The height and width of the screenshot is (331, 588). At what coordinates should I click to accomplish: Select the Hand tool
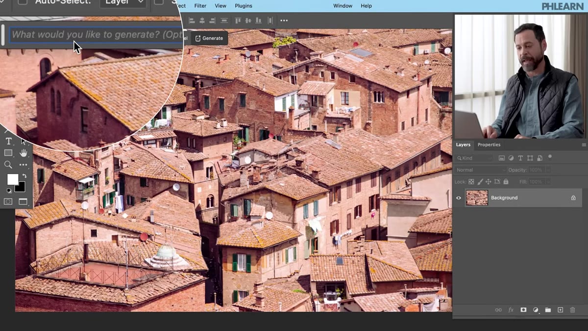click(24, 153)
